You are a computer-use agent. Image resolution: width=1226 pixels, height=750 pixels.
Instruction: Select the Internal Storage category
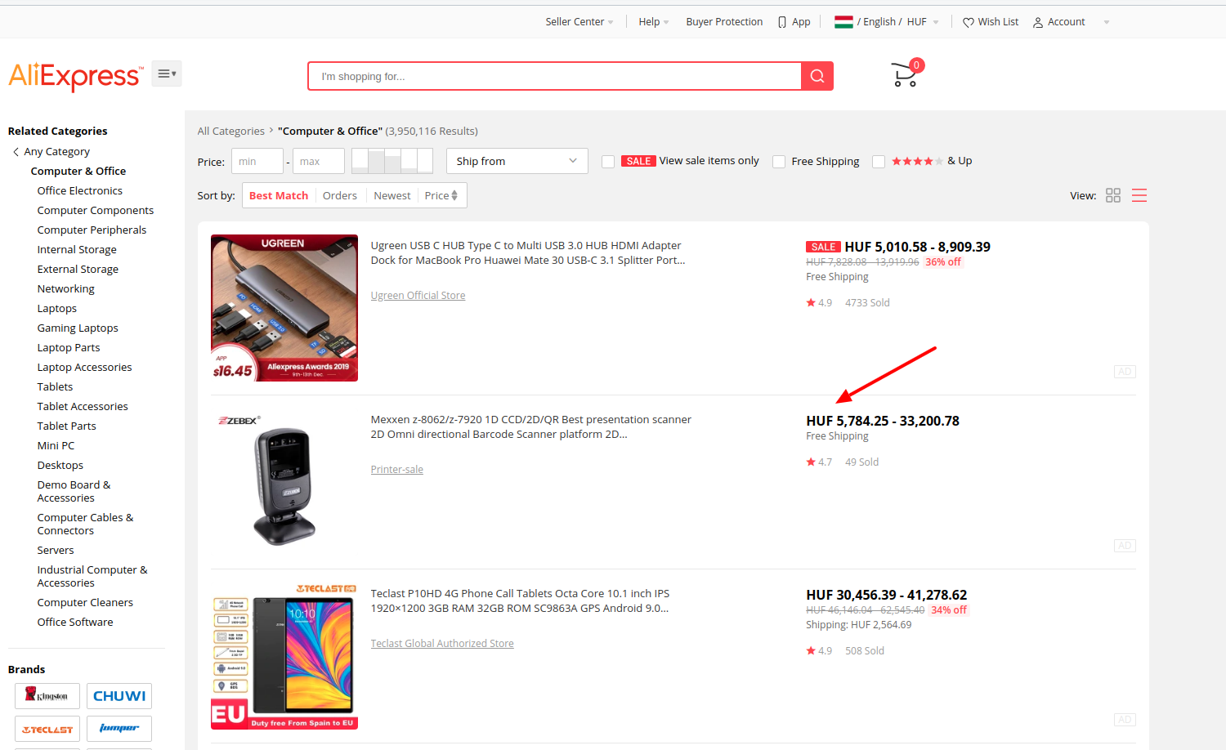77,250
